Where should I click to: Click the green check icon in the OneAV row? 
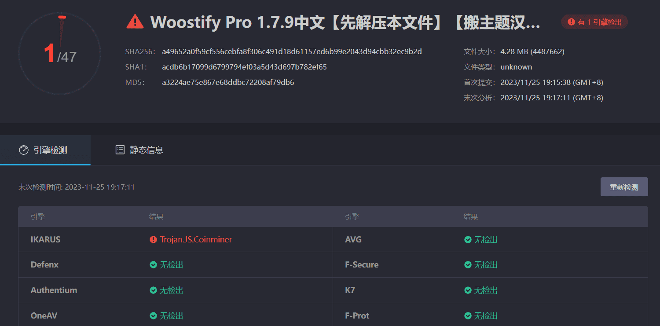click(x=153, y=316)
